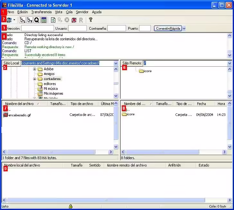The width and height of the screenshot is (234, 210).
Task: Click local tree scroll down arrow
Action: tap(116, 96)
